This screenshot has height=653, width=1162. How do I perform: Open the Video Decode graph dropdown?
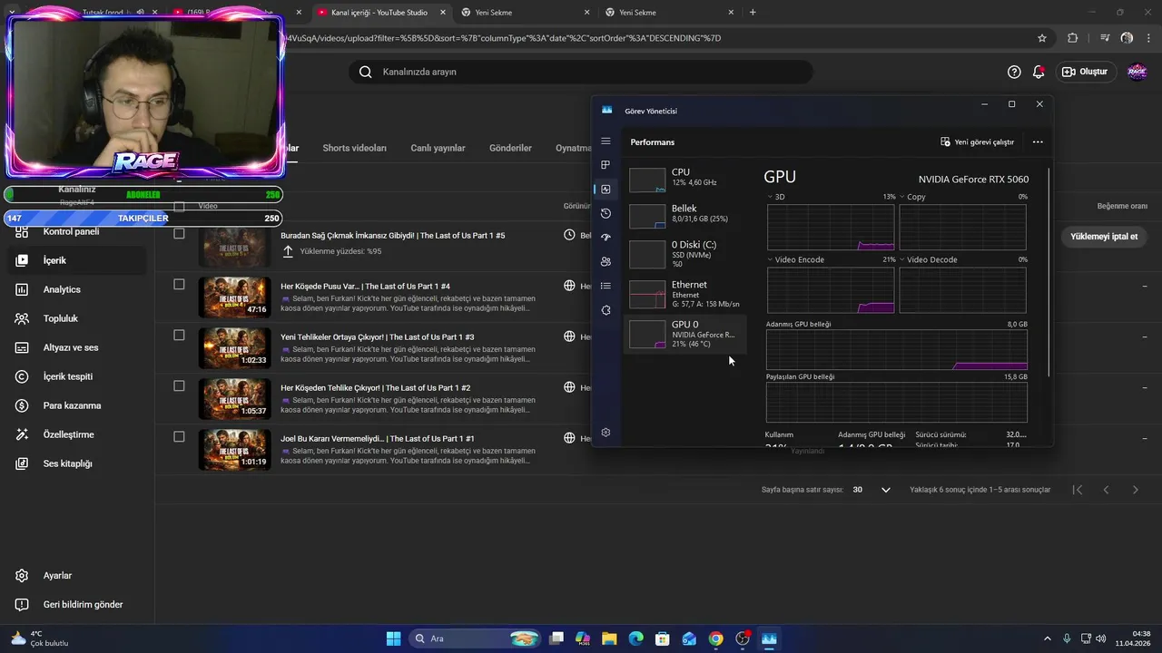pos(902,259)
